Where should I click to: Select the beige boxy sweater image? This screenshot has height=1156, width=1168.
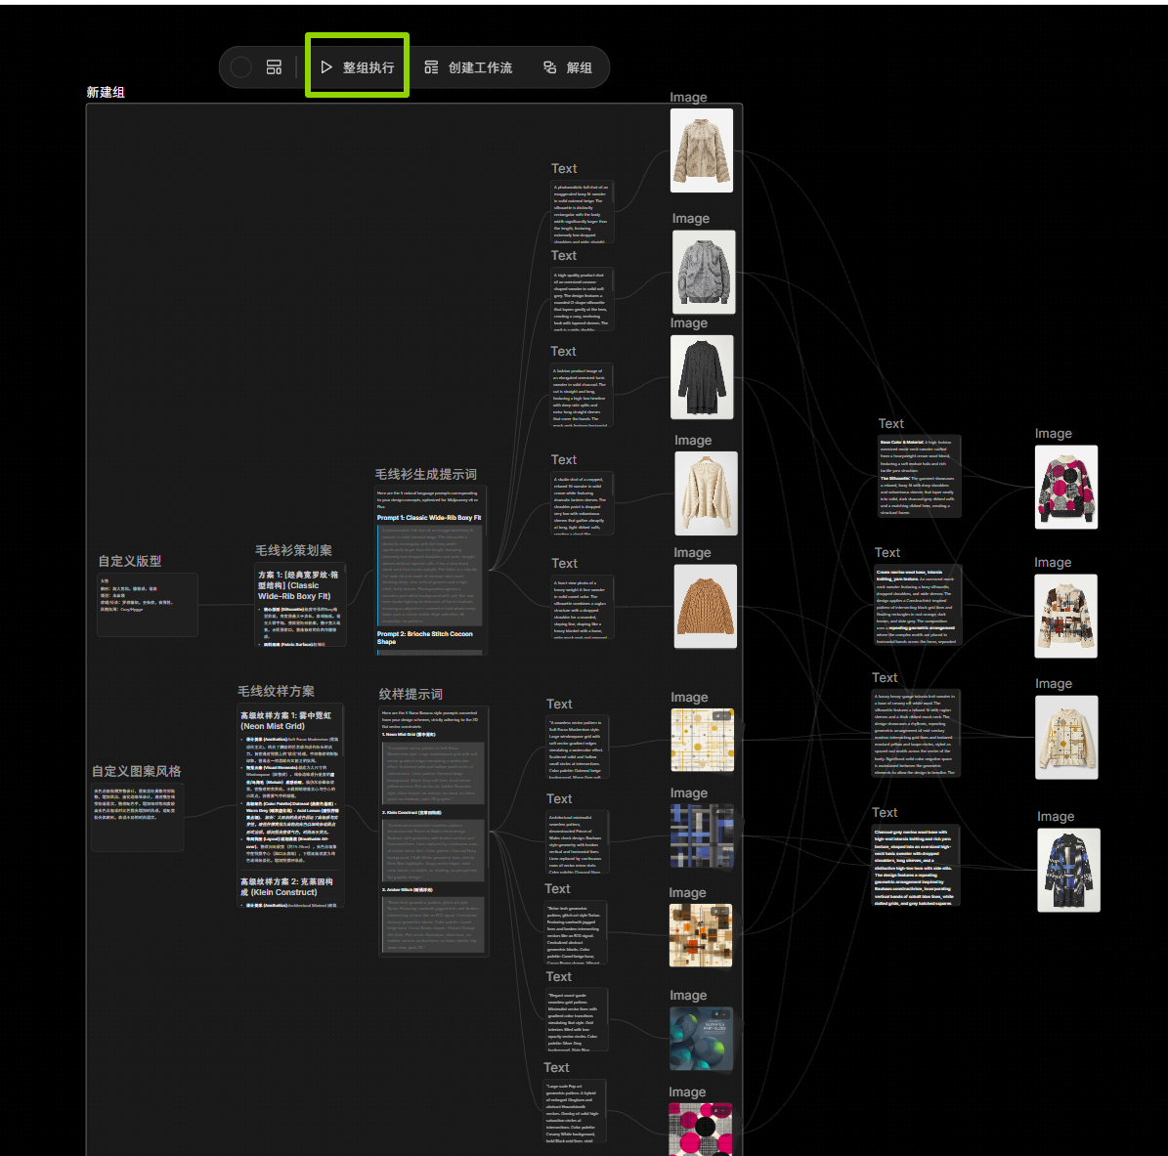click(702, 150)
